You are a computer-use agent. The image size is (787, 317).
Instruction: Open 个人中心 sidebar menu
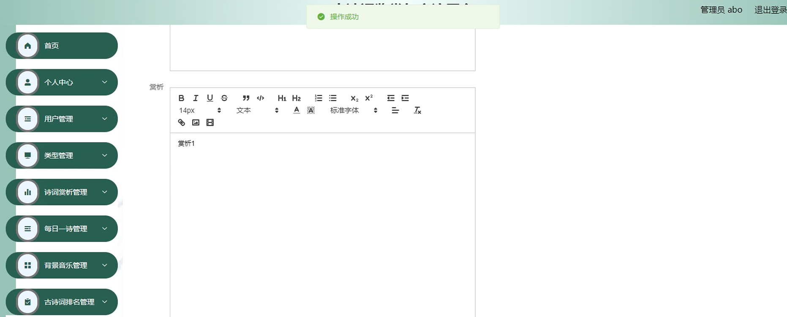(62, 82)
